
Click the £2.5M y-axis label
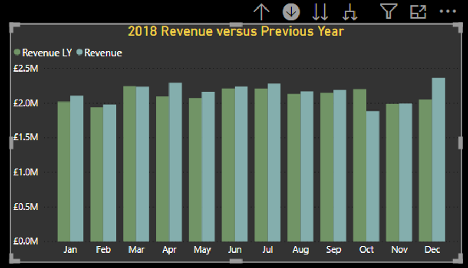(26, 68)
